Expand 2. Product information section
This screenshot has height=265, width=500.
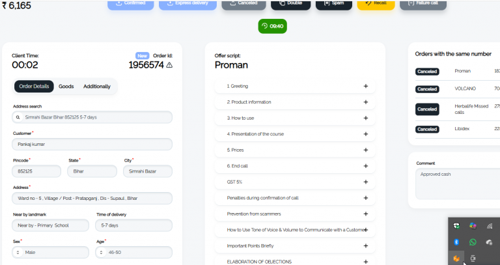point(295,102)
